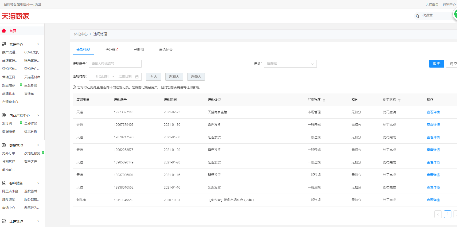Open 直通车 in the sidebar
Image resolution: width=457 pixels, height=227 pixels.
pos(29,94)
